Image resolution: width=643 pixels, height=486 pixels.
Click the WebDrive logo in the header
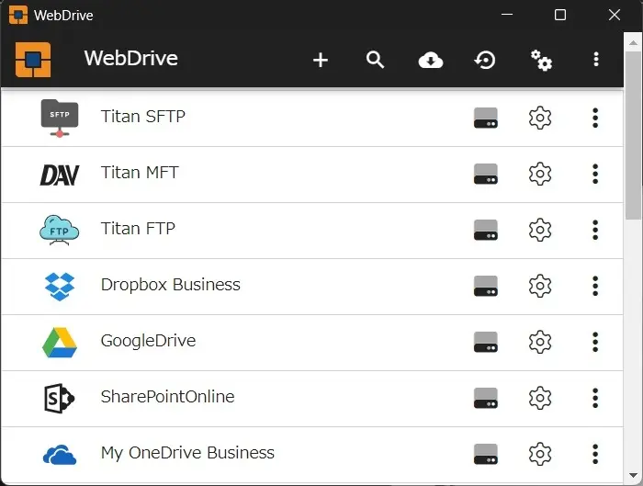[x=33, y=60]
